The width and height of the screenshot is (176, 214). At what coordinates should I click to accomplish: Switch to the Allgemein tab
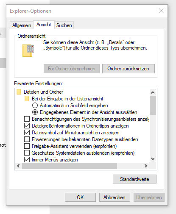pos(22,25)
